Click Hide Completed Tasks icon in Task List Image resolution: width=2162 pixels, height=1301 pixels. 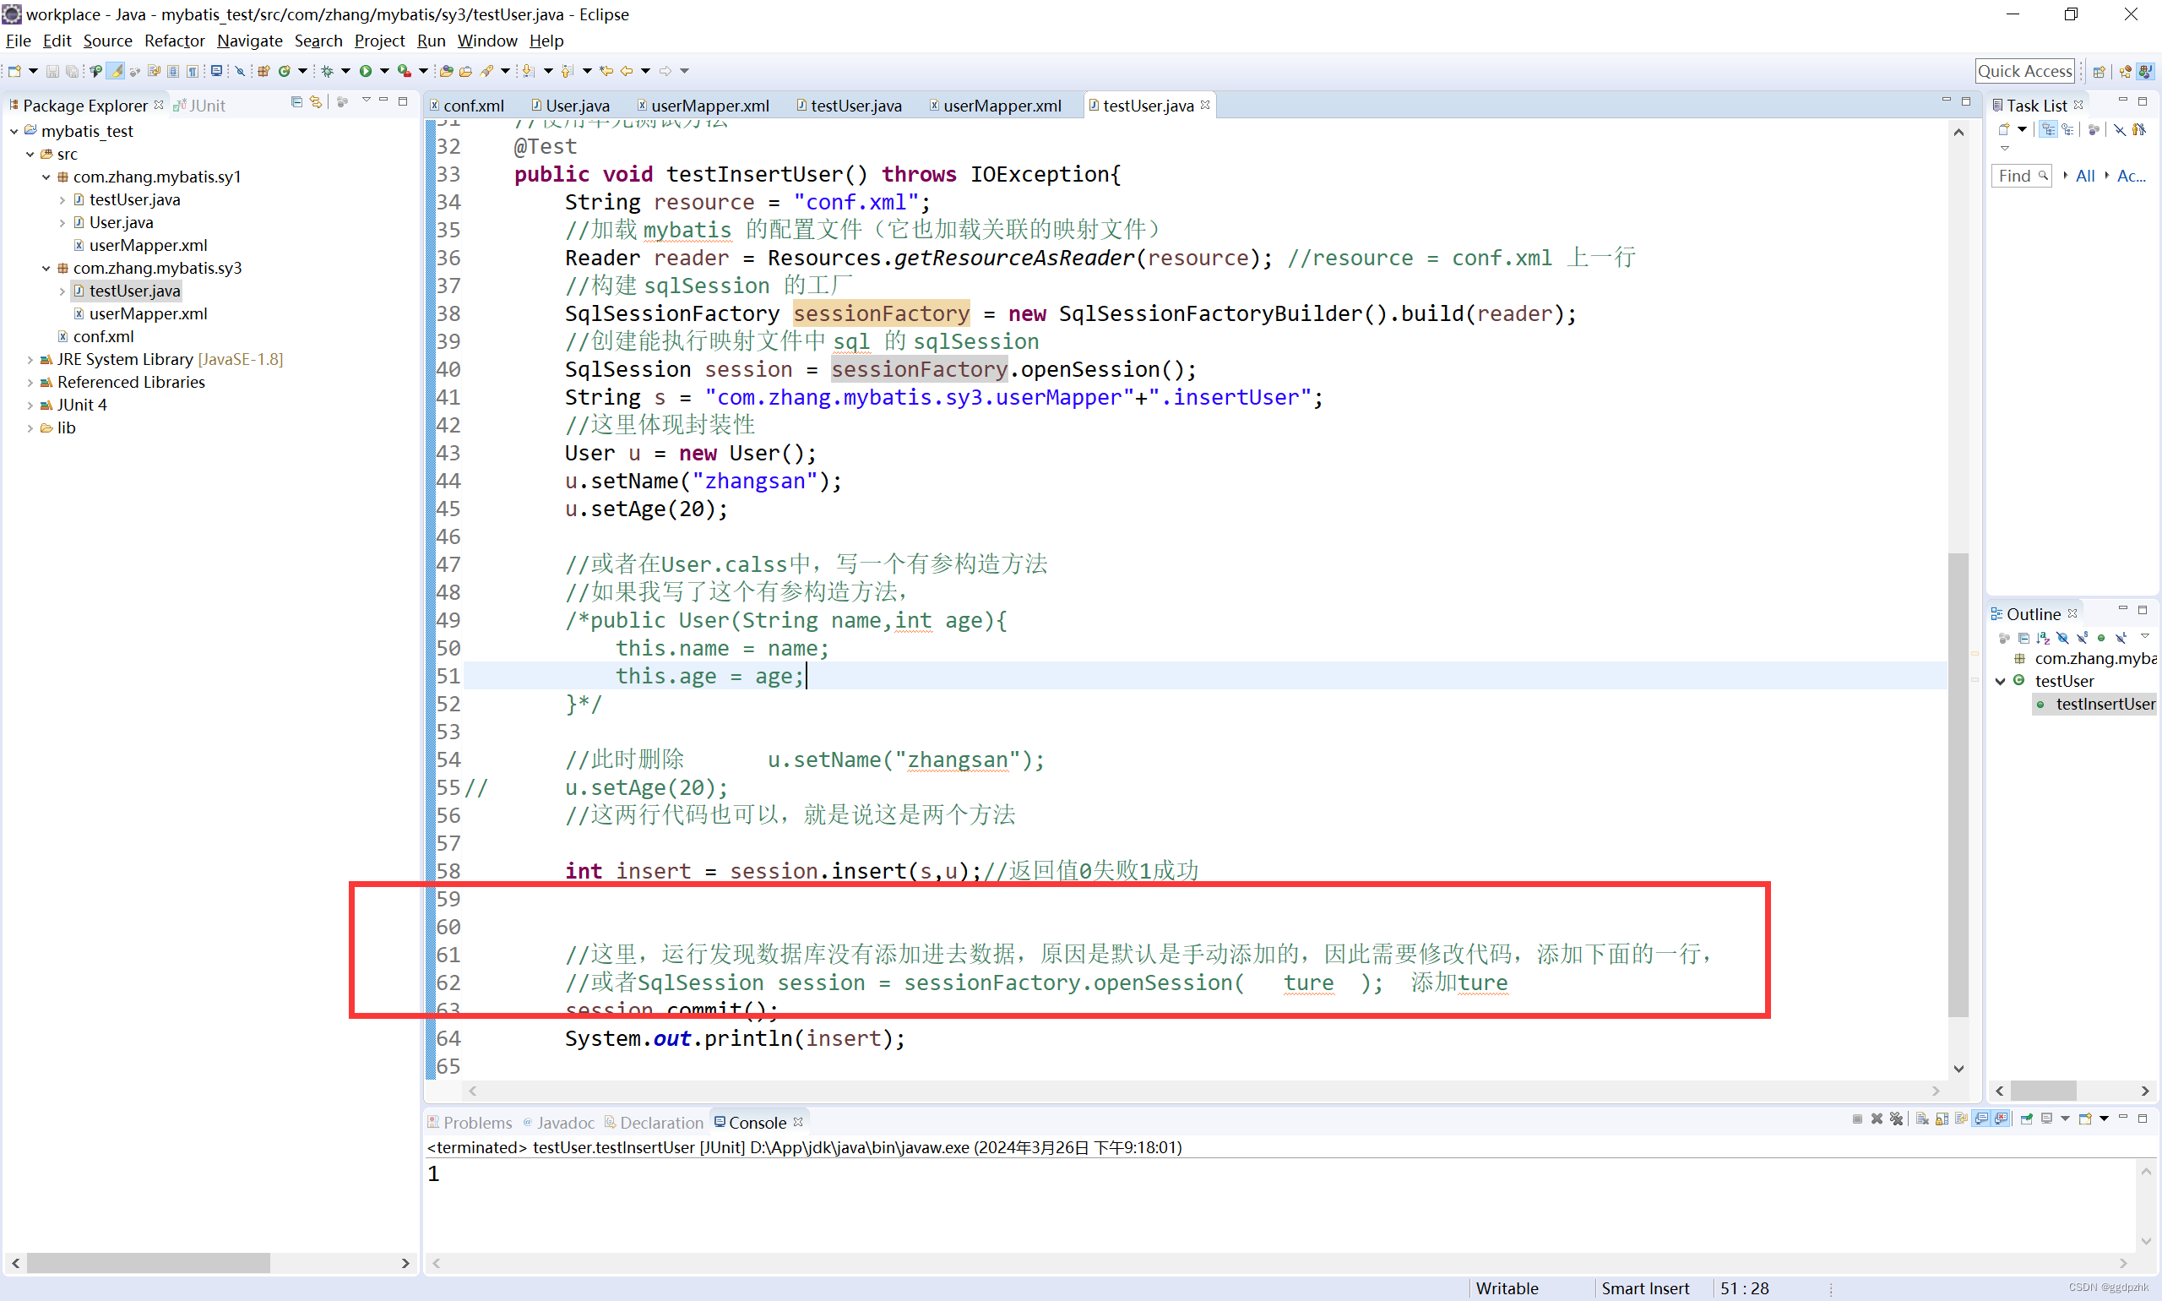click(x=2119, y=130)
